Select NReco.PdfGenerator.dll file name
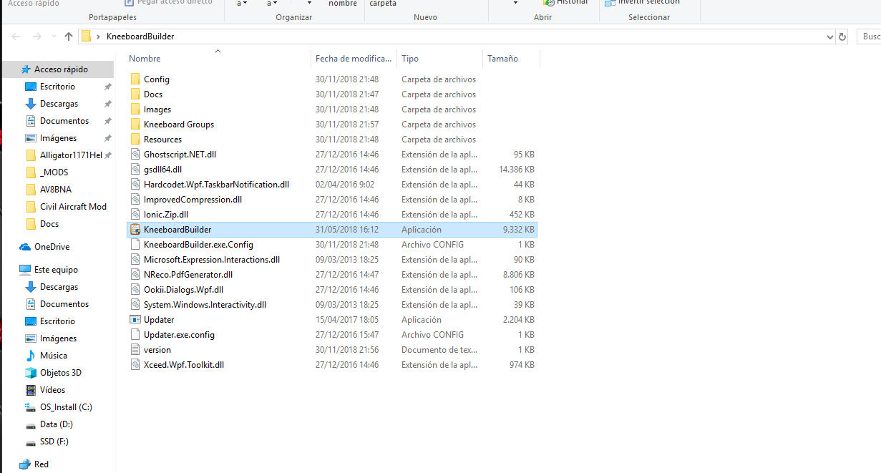The height and width of the screenshot is (473, 881). pyautogui.click(x=188, y=275)
